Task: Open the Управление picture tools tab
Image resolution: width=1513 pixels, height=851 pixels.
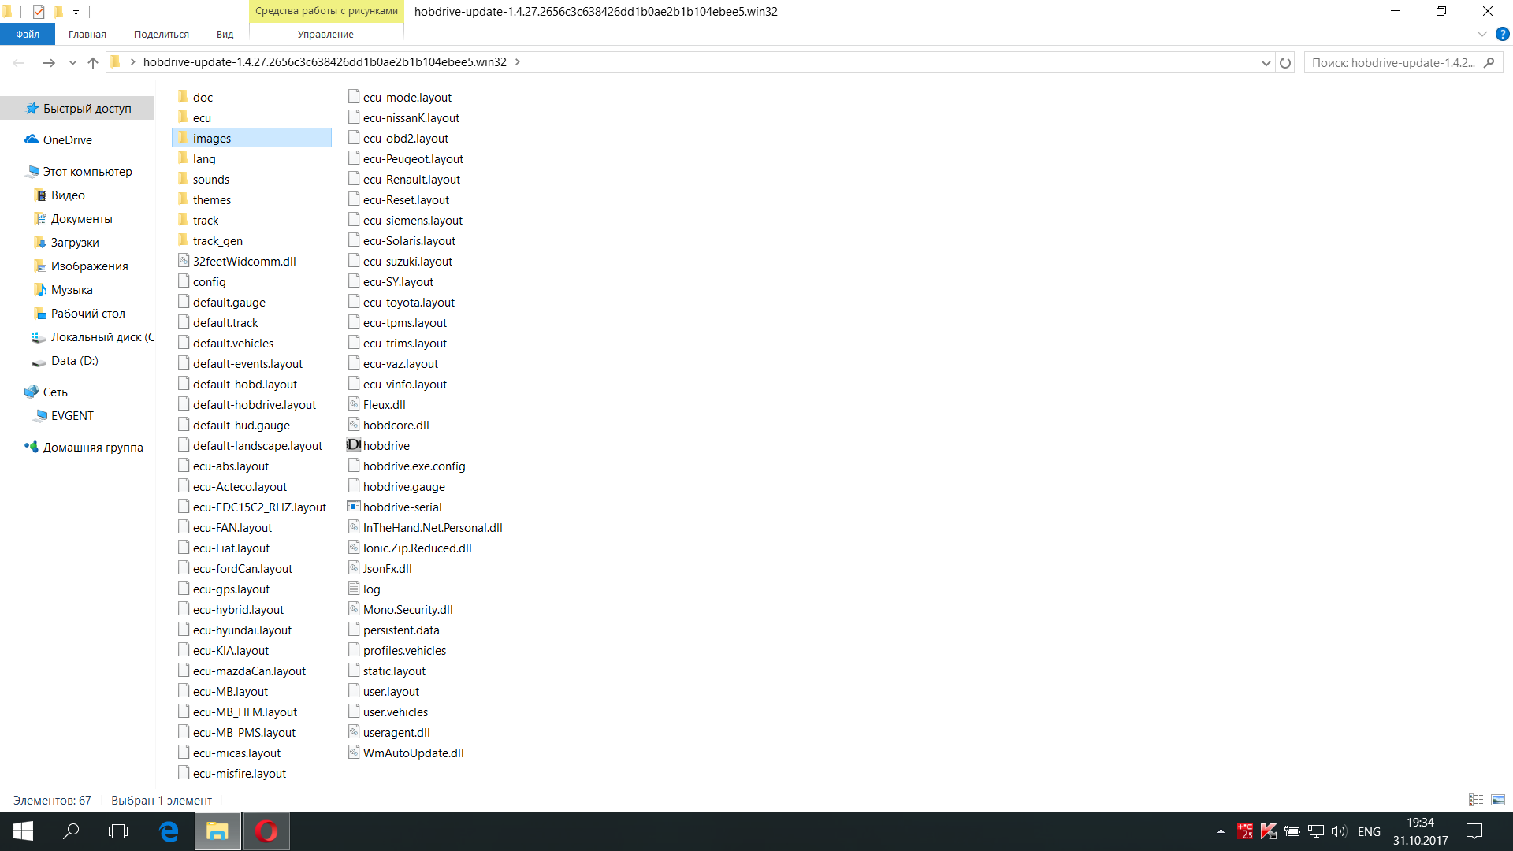Action: click(x=325, y=34)
